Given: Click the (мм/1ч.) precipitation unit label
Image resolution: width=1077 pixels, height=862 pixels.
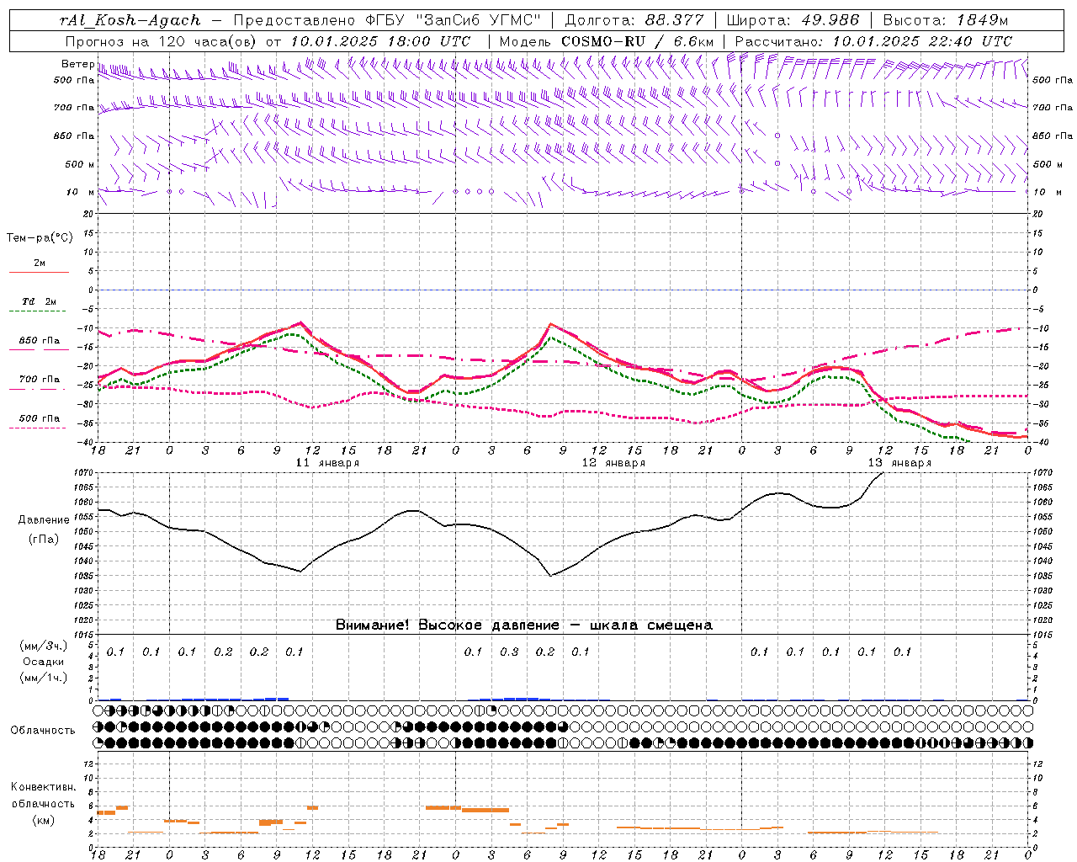Looking at the screenshot, I should coord(44,678).
